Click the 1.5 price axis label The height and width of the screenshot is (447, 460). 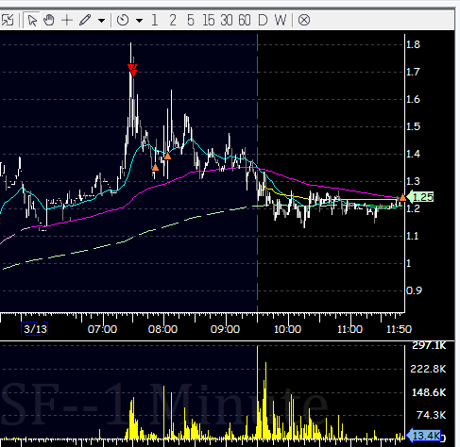pyautogui.click(x=413, y=126)
